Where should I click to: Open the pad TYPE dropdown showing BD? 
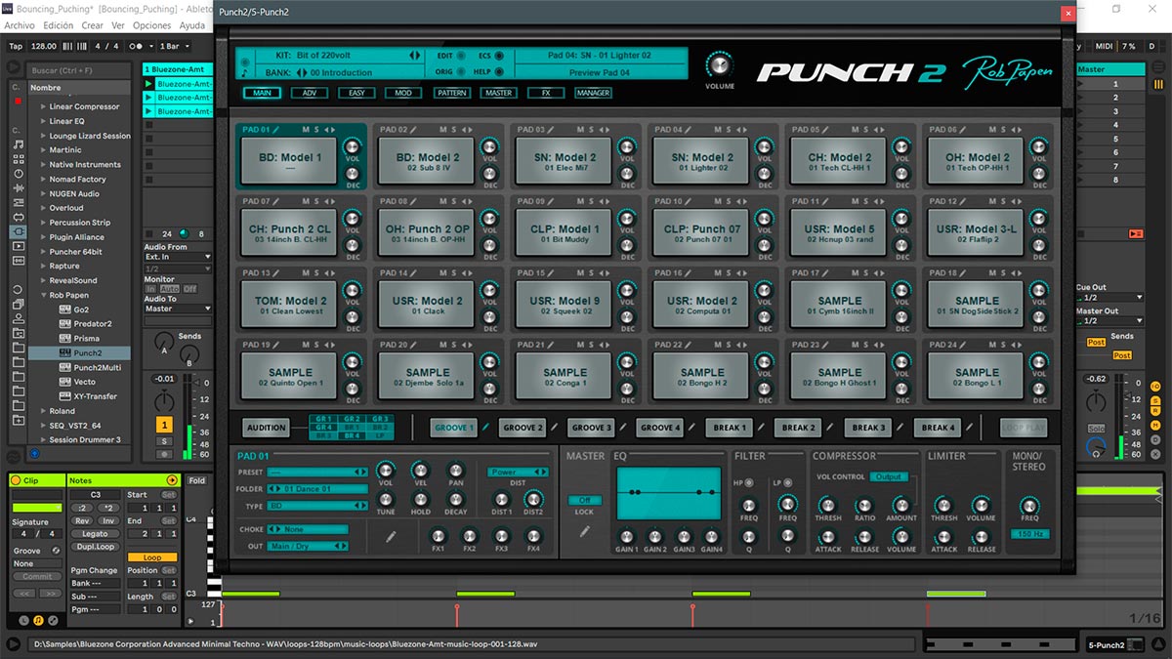pos(317,506)
